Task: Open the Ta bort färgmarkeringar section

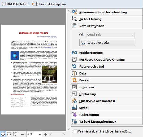Action: 107,121
